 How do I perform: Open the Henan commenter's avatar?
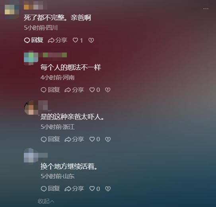pyautogui.click(x=31, y=58)
